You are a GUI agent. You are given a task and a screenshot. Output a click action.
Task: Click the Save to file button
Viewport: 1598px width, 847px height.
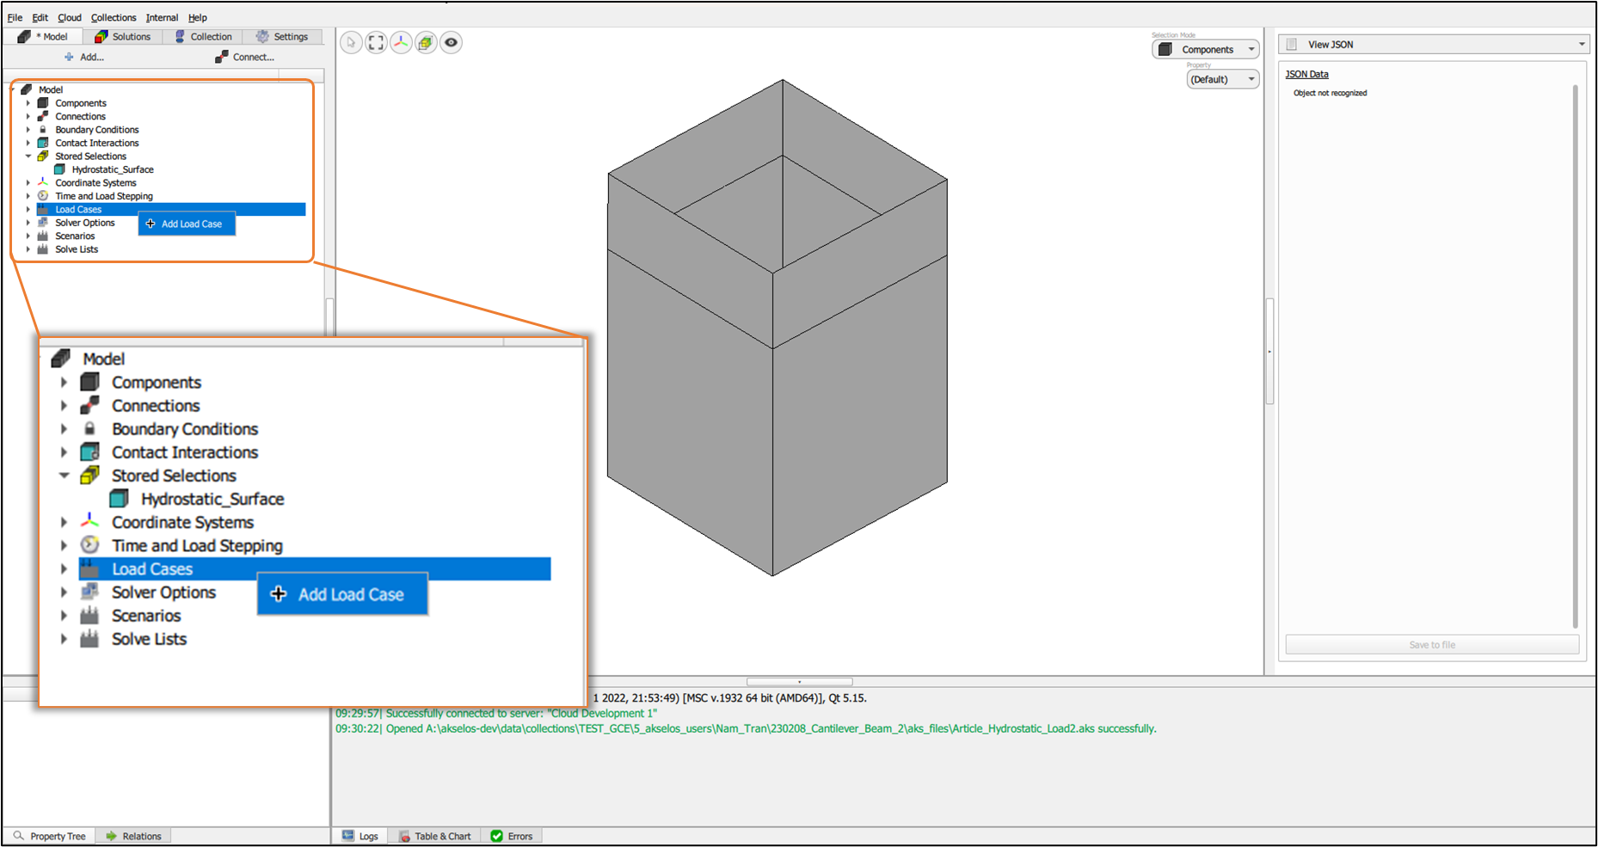[x=1432, y=645]
